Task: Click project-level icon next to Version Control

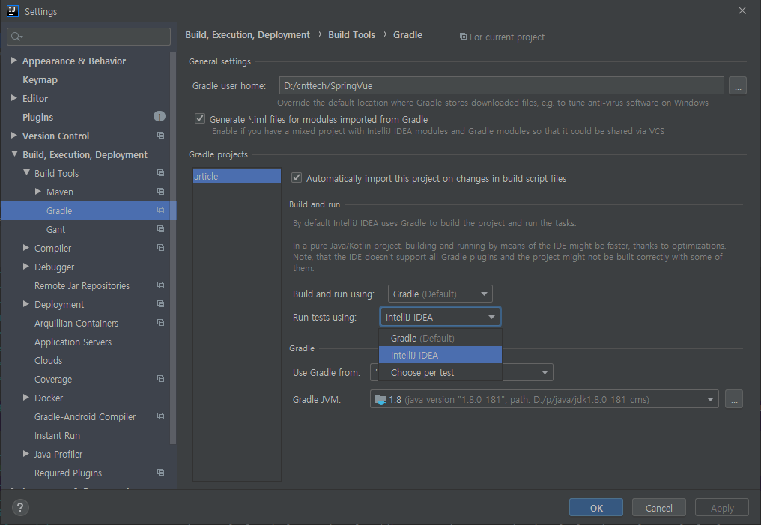Action: coord(160,136)
